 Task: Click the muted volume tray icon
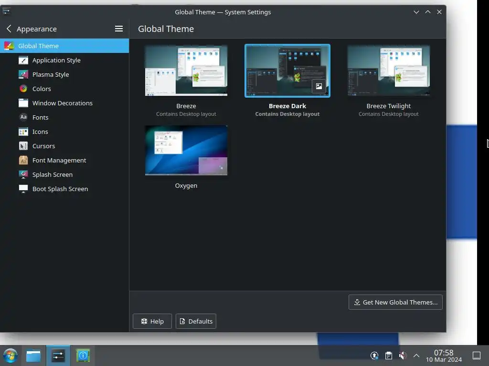[403, 356]
